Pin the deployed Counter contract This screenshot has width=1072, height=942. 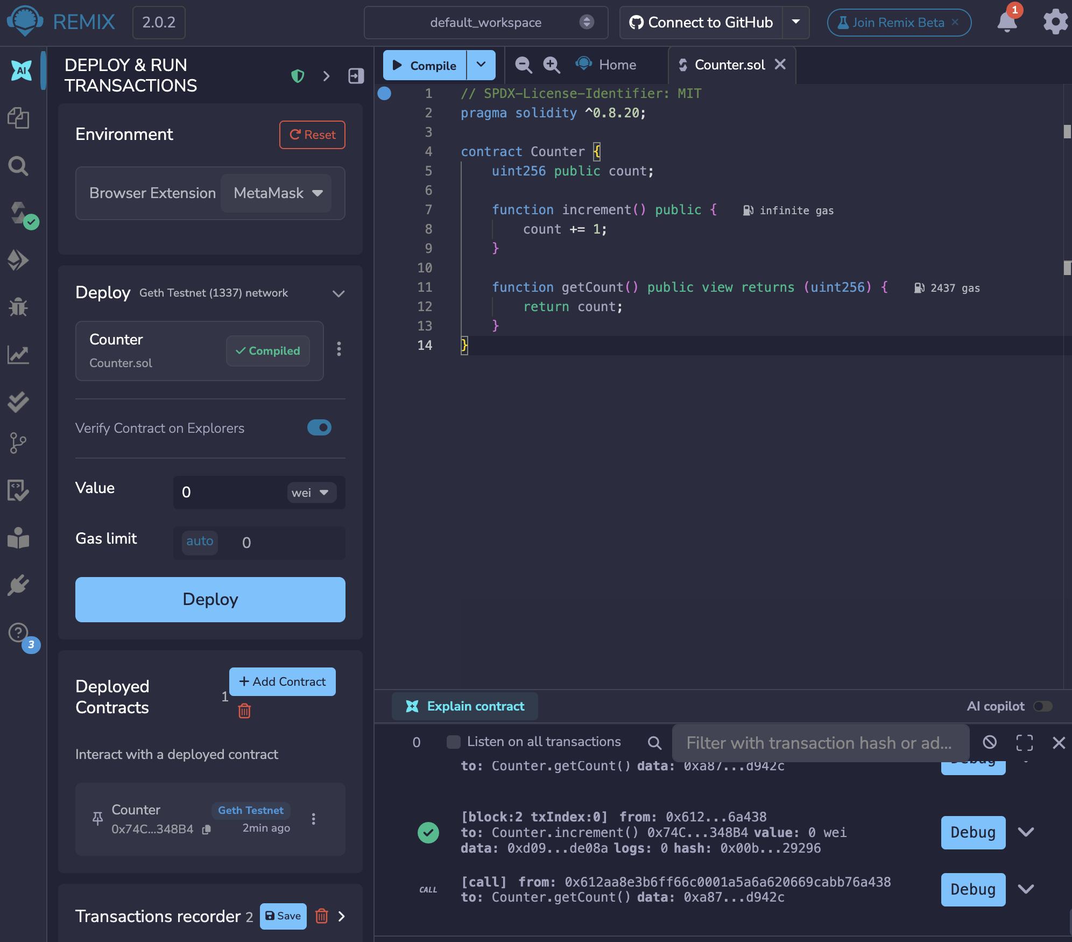point(97,818)
